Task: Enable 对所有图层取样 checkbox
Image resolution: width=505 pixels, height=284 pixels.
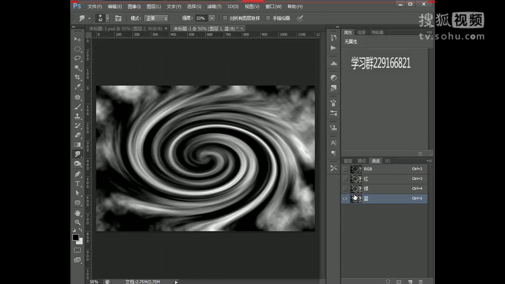Action: pos(225,18)
